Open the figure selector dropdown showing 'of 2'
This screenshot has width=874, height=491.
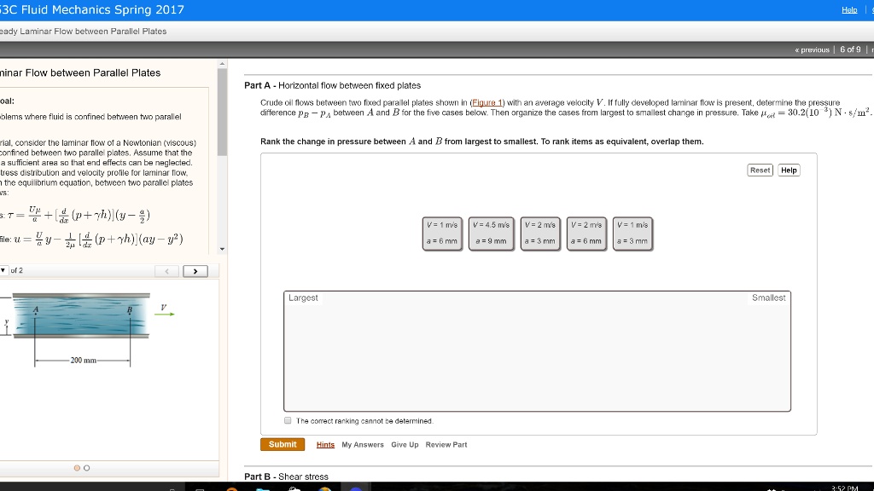(6, 270)
